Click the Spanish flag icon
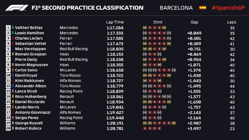 (x=203, y=8)
